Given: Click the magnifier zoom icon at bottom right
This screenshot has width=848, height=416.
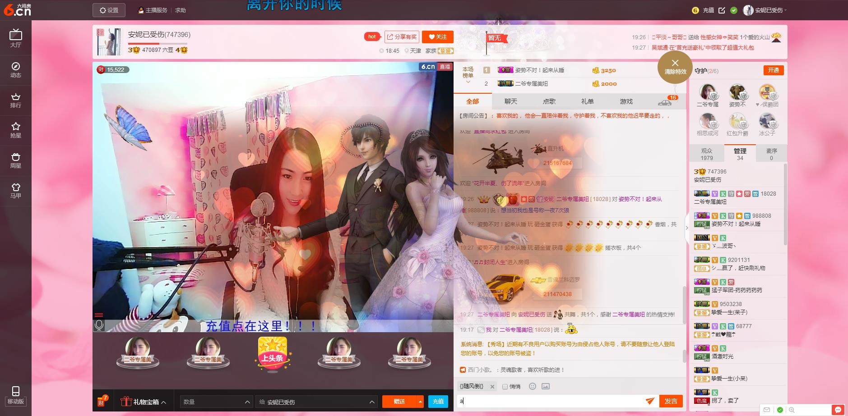Looking at the screenshot, I should click(792, 410).
